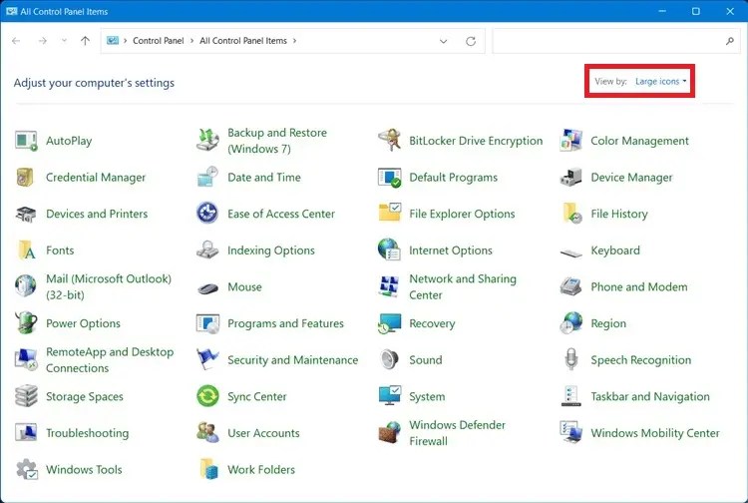Click the File History icon
This screenshot has width=748, height=503.
pyautogui.click(x=571, y=214)
